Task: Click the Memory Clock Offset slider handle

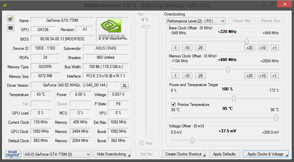Action: (x=228, y=69)
